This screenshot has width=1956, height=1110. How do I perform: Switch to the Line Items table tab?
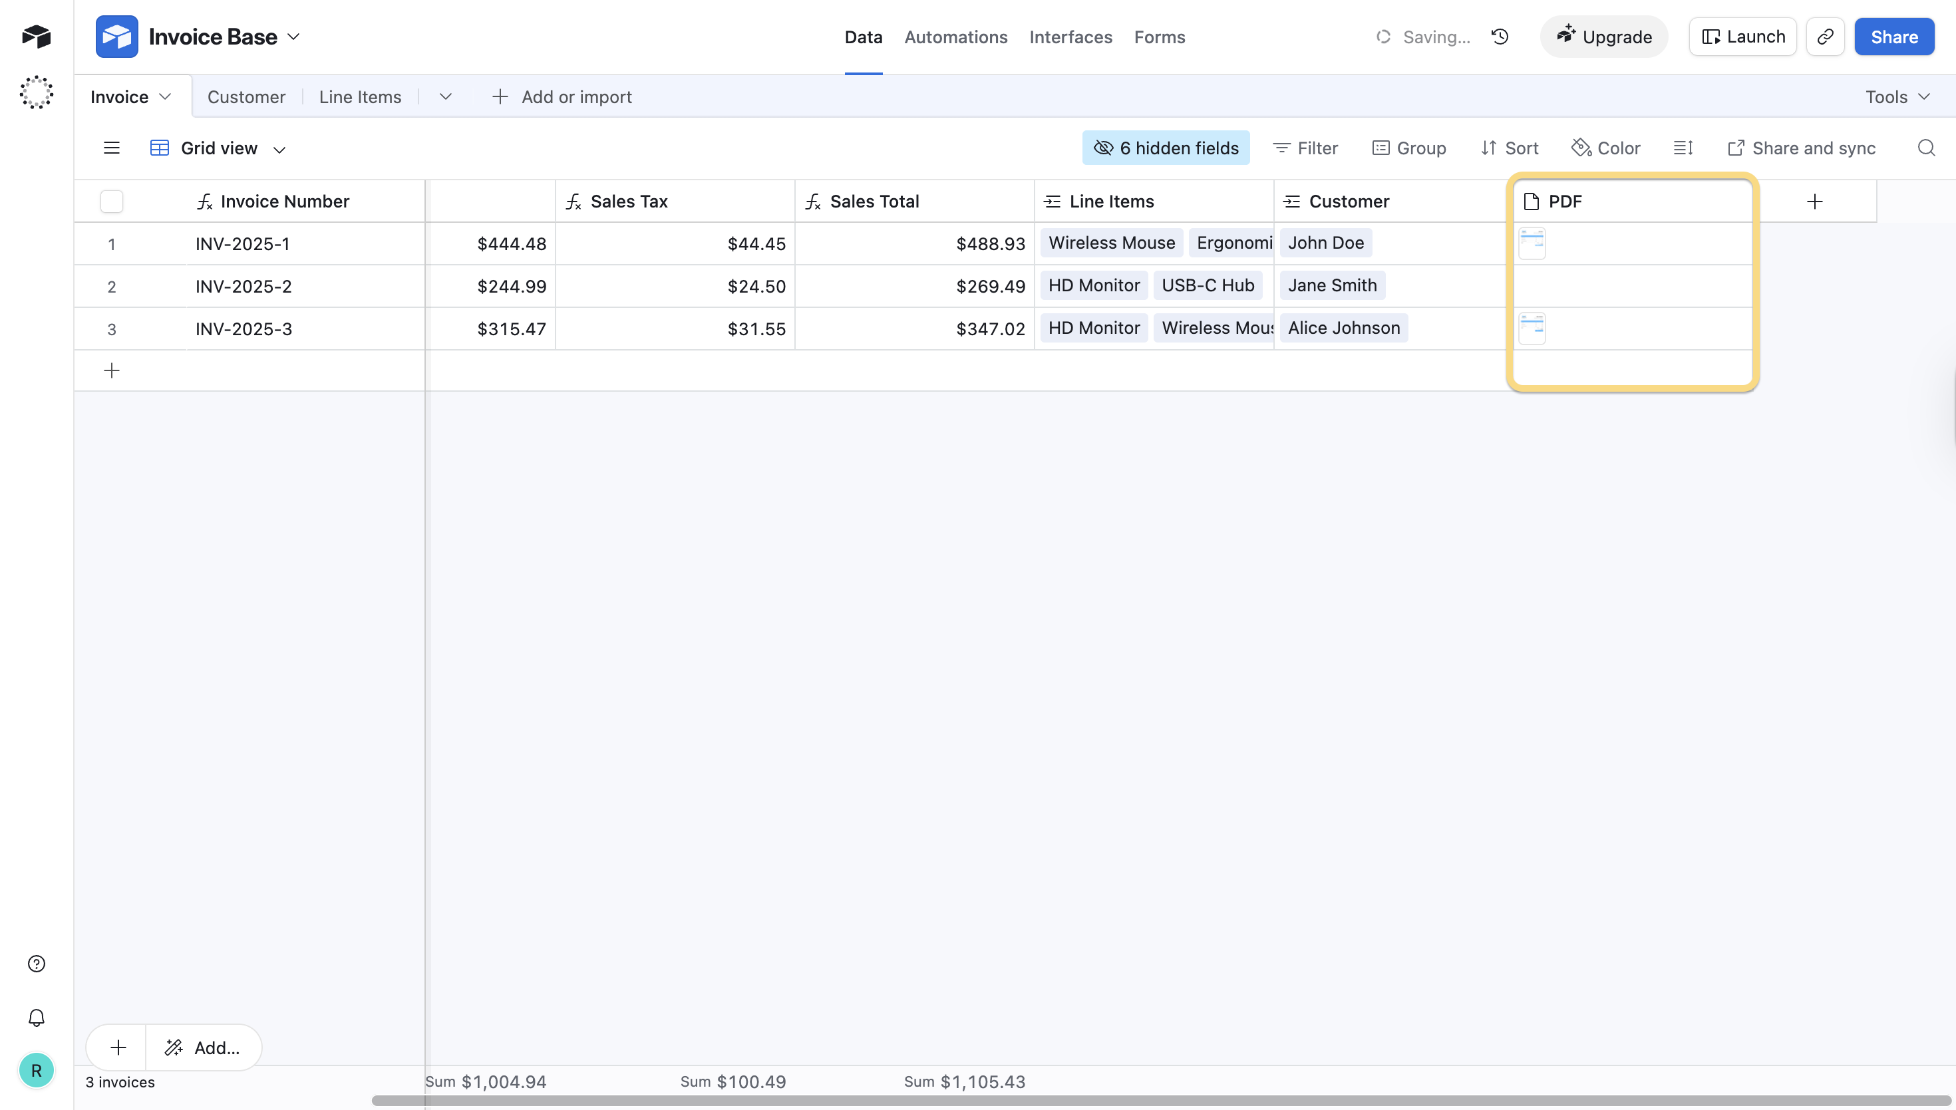[x=360, y=97]
